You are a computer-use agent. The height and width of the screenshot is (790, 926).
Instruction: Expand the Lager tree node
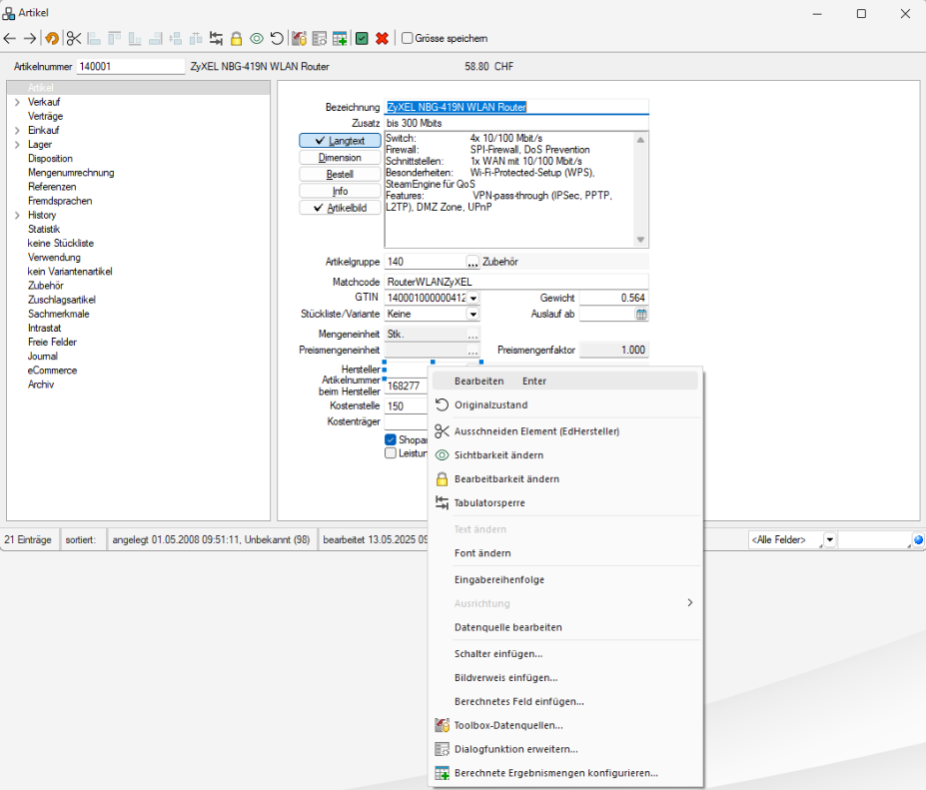click(17, 145)
